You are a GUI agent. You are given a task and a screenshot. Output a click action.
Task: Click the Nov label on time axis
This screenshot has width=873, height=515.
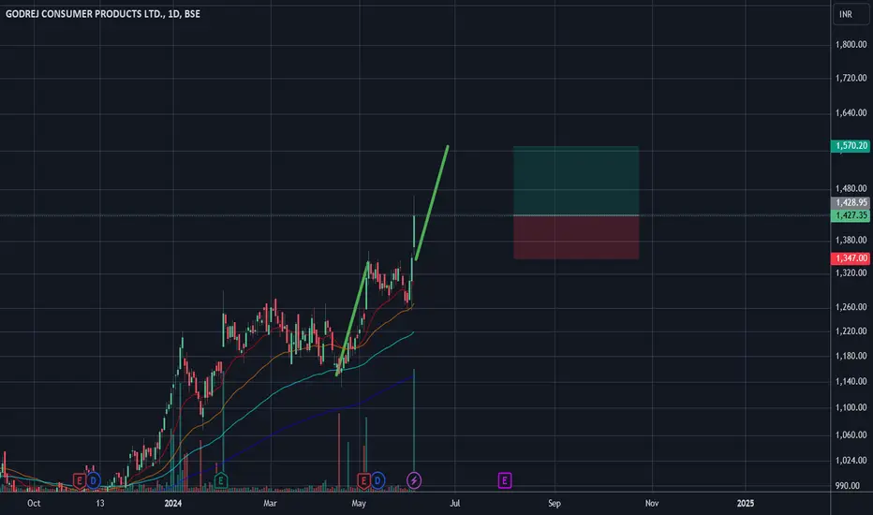[x=652, y=504]
